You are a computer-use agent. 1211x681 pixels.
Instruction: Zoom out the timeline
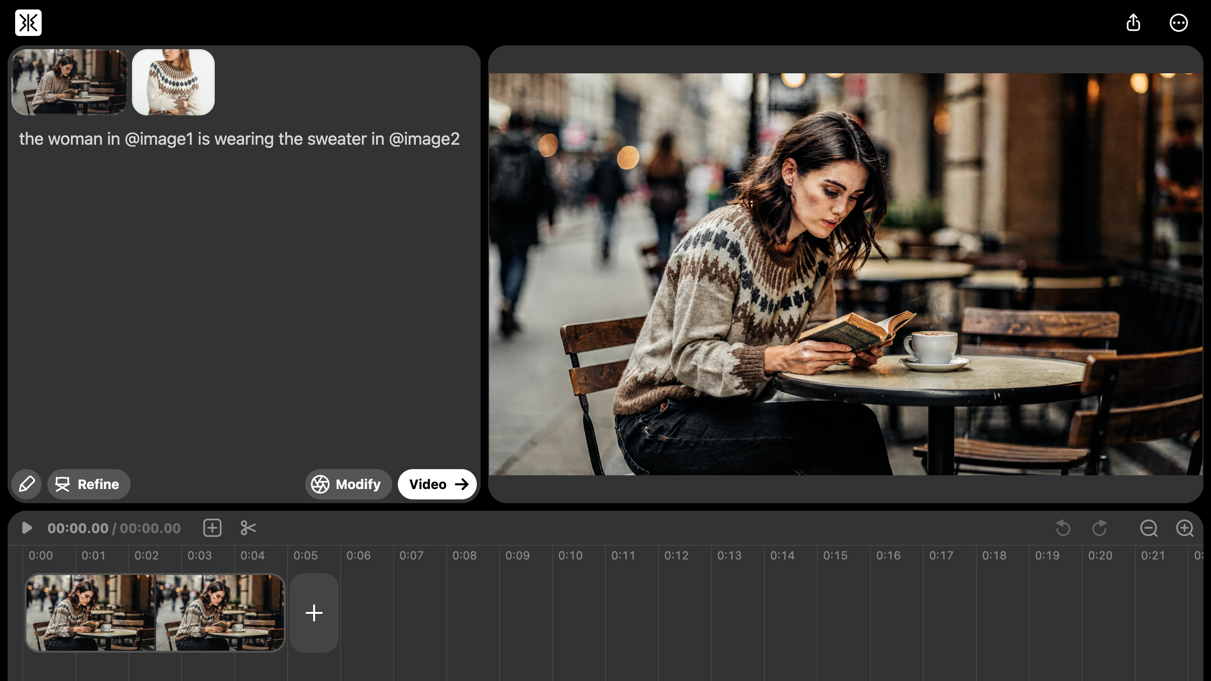[1149, 528]
